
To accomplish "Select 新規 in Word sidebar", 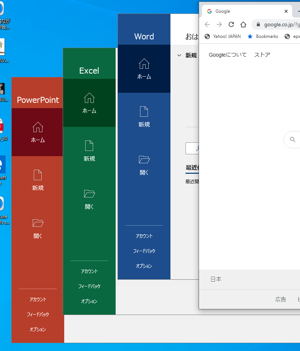I will pyautogui.click(x=144, y=117).
